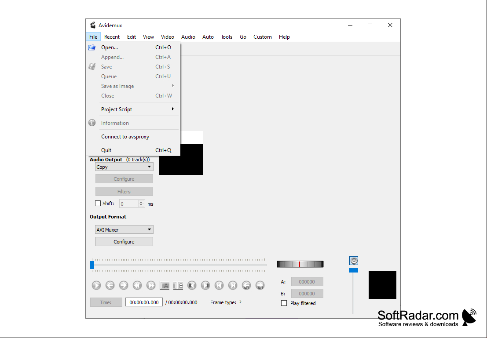This screenshot has width=487, height=338.
Task: Quit Avidemux via the File menu
Action: click(x=133, y=150)
